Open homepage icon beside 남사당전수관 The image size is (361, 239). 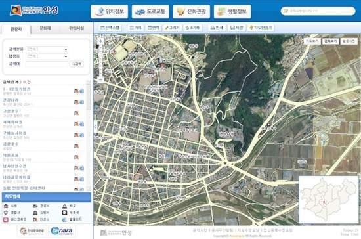click(82, 168)
